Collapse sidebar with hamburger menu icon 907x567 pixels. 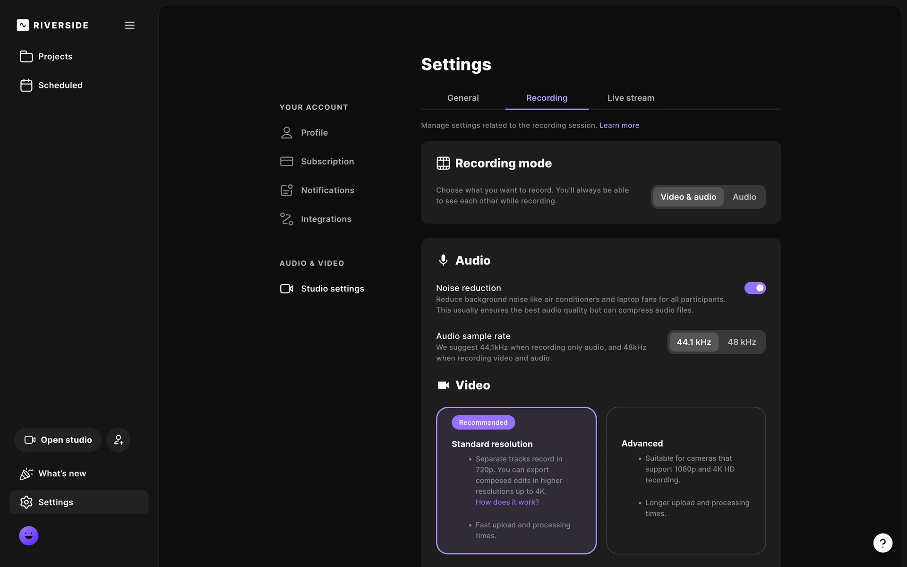point(129,25)
